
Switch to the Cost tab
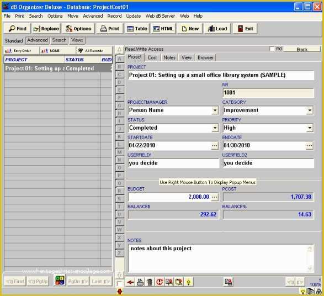(152, 57)
